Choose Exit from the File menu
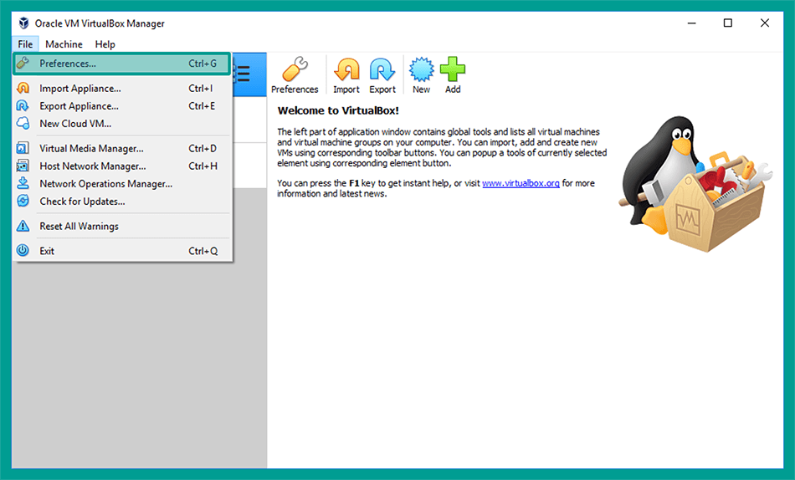 (x=121, y=251)
